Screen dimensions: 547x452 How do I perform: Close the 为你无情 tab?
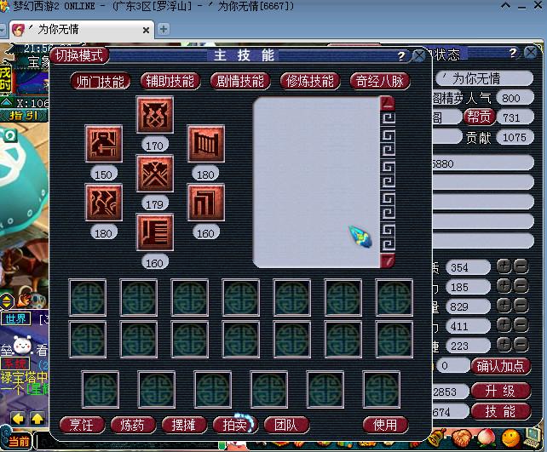[x=147, y=31]
